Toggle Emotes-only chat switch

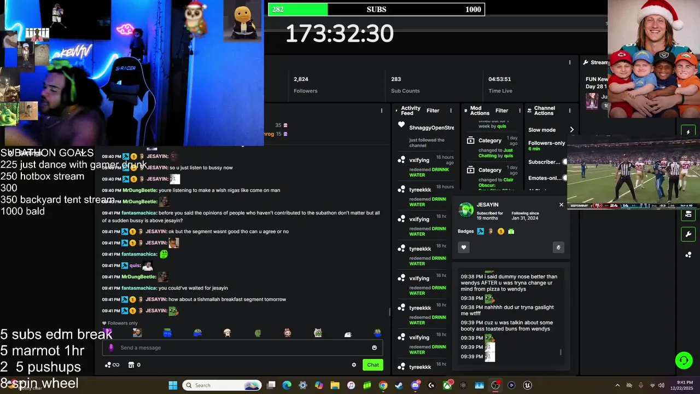565,178
